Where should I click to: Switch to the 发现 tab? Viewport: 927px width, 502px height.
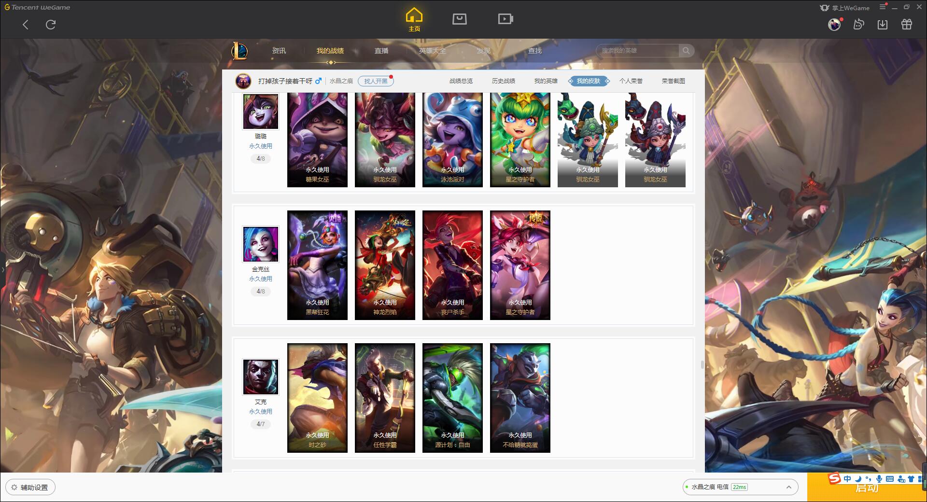484,51
